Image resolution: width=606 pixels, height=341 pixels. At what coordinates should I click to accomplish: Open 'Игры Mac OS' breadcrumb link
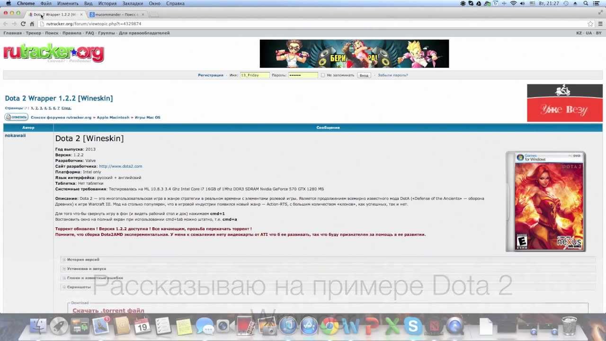click(147, 117)
